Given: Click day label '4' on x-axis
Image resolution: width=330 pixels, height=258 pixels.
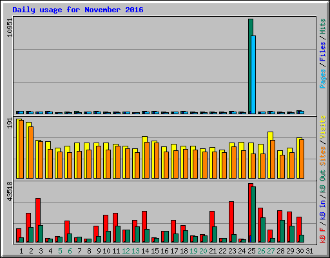Looking at the screenshot, I should click(x=50, y=251).
